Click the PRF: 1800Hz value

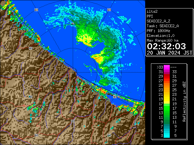(x=158, y=31)
